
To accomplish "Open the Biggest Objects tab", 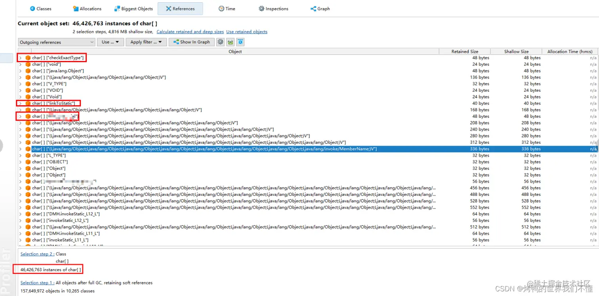I will tap(134, 9).
